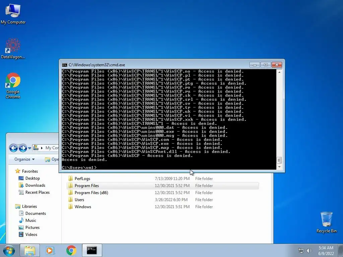Open the clock showing 5:34 AM
This screenshot has height=257, width=343.
[x=326, y=251]
